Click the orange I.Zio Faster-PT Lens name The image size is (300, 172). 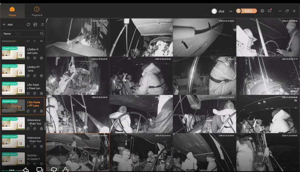pos(33,104)
